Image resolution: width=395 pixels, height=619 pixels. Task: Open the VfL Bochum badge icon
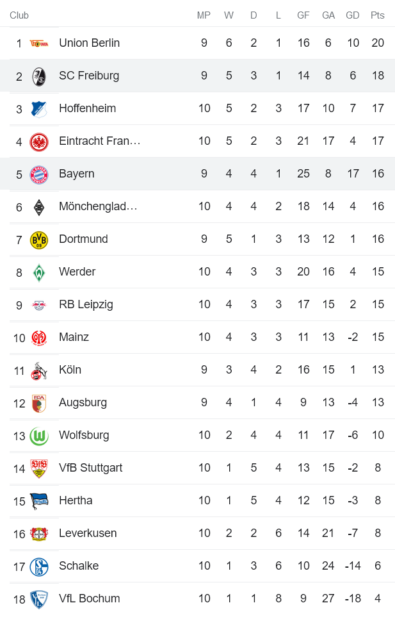[38, 598]
